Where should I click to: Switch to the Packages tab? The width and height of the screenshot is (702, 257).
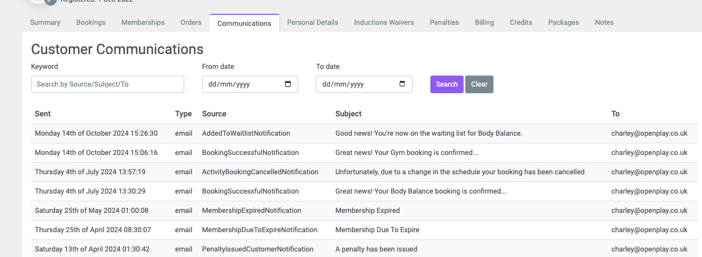[x=564, y=23]
